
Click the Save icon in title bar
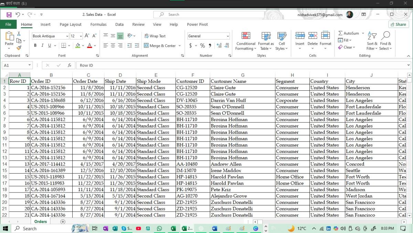pos(9,14)
